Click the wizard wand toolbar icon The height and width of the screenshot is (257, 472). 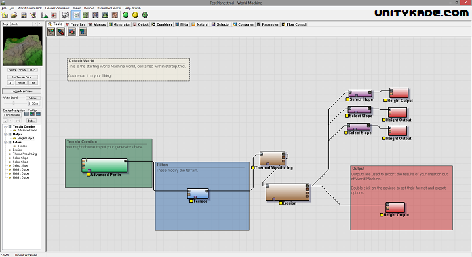tap(33, 15)
